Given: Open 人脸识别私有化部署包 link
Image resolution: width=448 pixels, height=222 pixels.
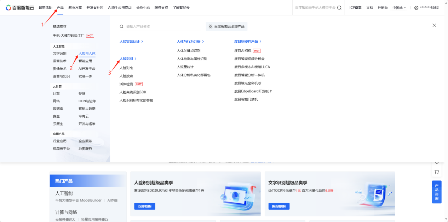Looking at the screenshot, I should tap(136, 100).
